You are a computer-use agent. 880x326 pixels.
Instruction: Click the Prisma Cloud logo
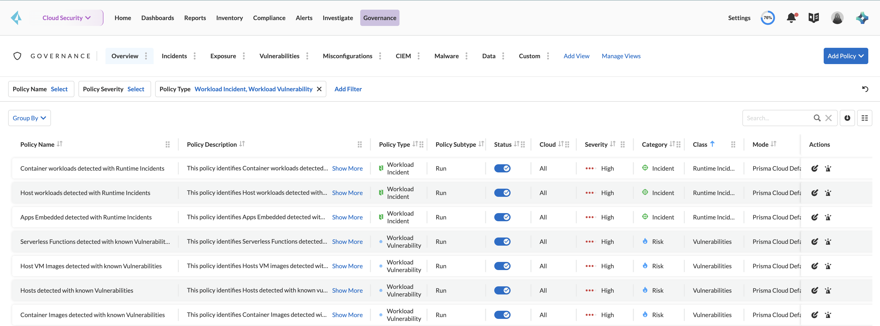(16, 18)
